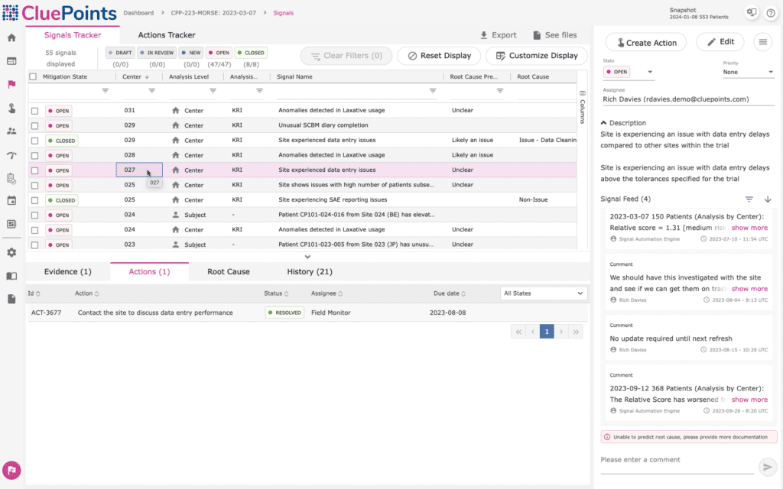
Task: Filter the Signal Feed with funnel icon
Action: coord(749,199)
